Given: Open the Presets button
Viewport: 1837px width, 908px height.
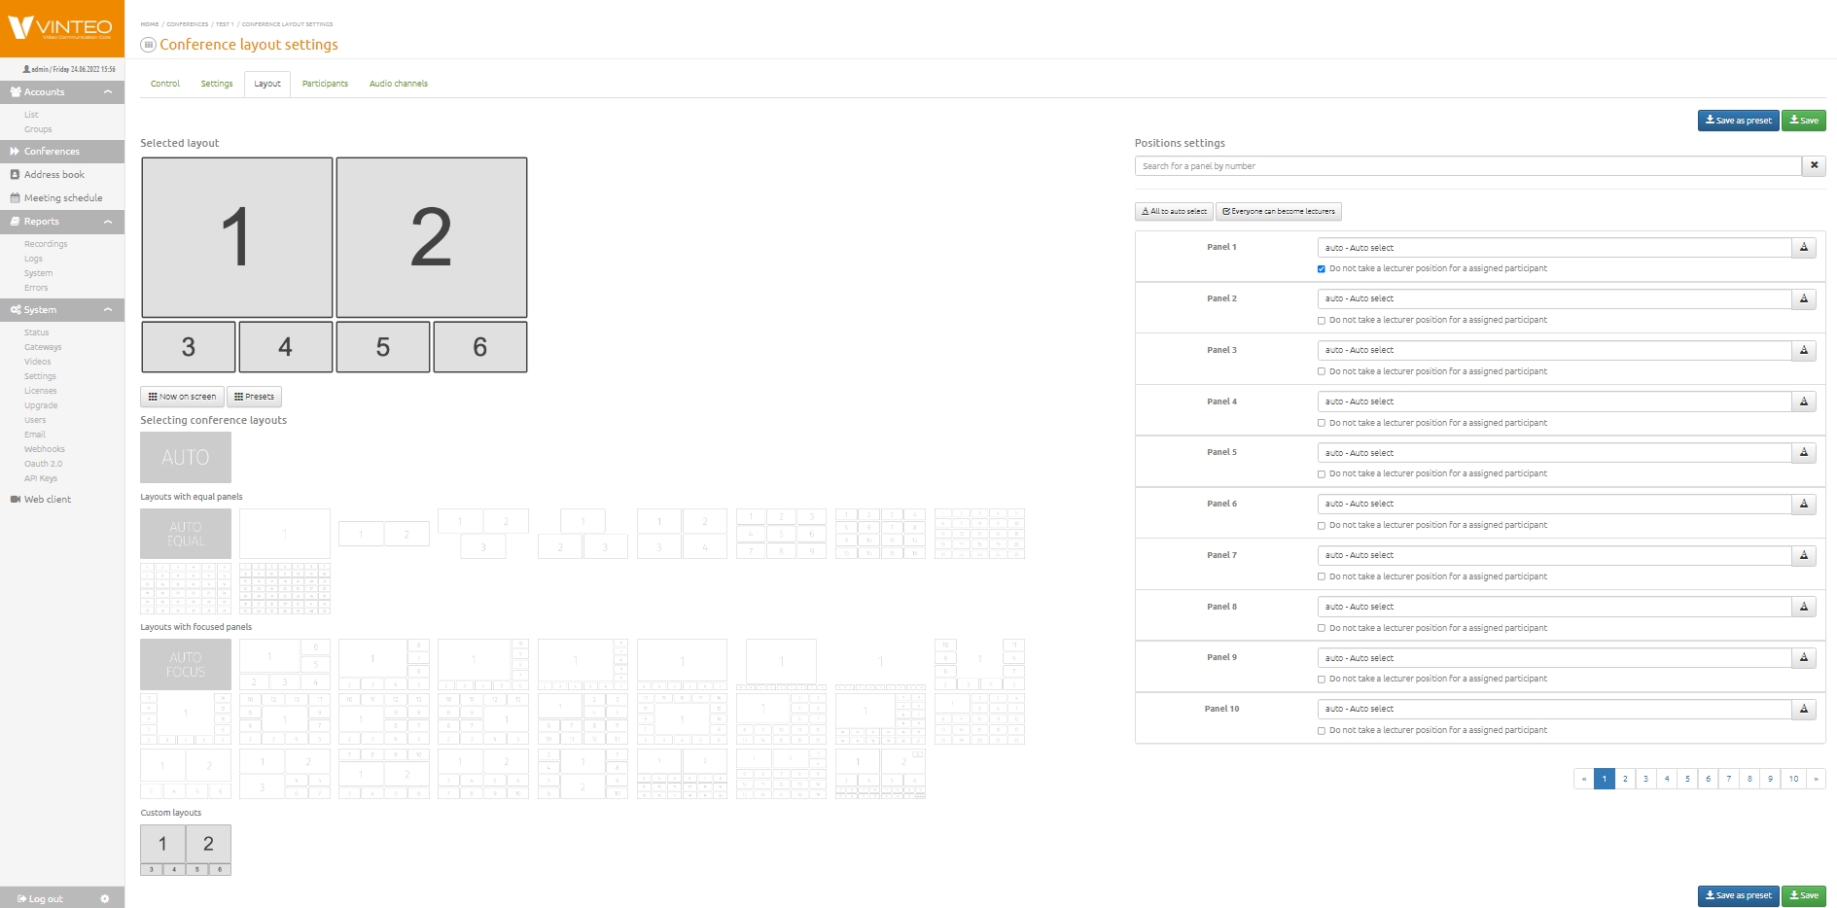Looking at the screenshot, I should [254, 397].
